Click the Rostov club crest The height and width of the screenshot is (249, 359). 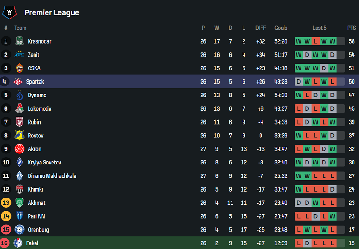[x=19, y=136]
